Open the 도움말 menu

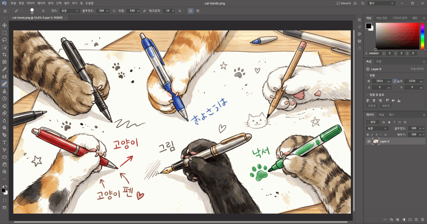coord(89,3)
